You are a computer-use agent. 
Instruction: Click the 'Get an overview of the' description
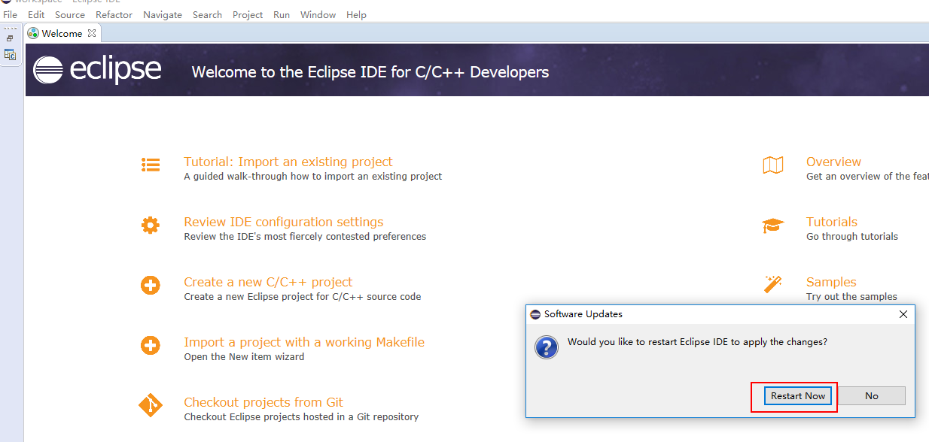[x=867, y=177]
